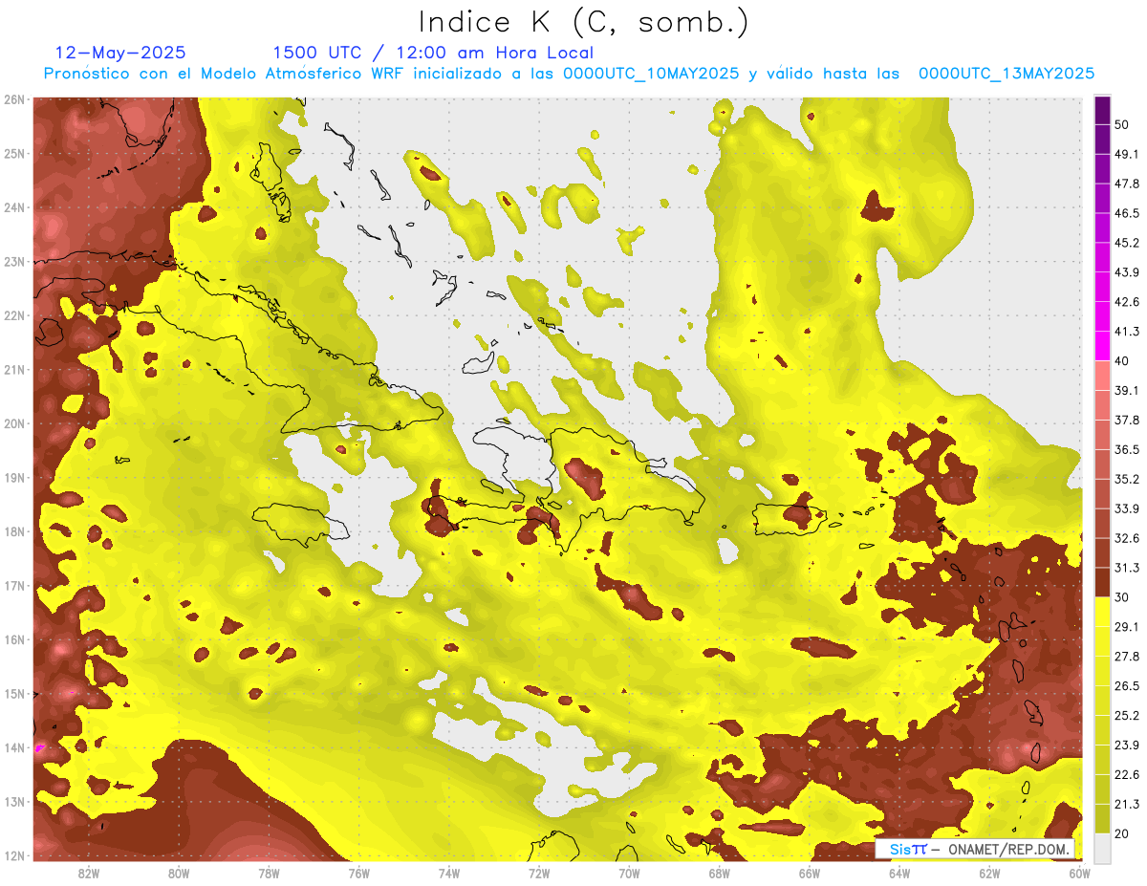Click the colorbar value 40

[x=1122, y=361]
